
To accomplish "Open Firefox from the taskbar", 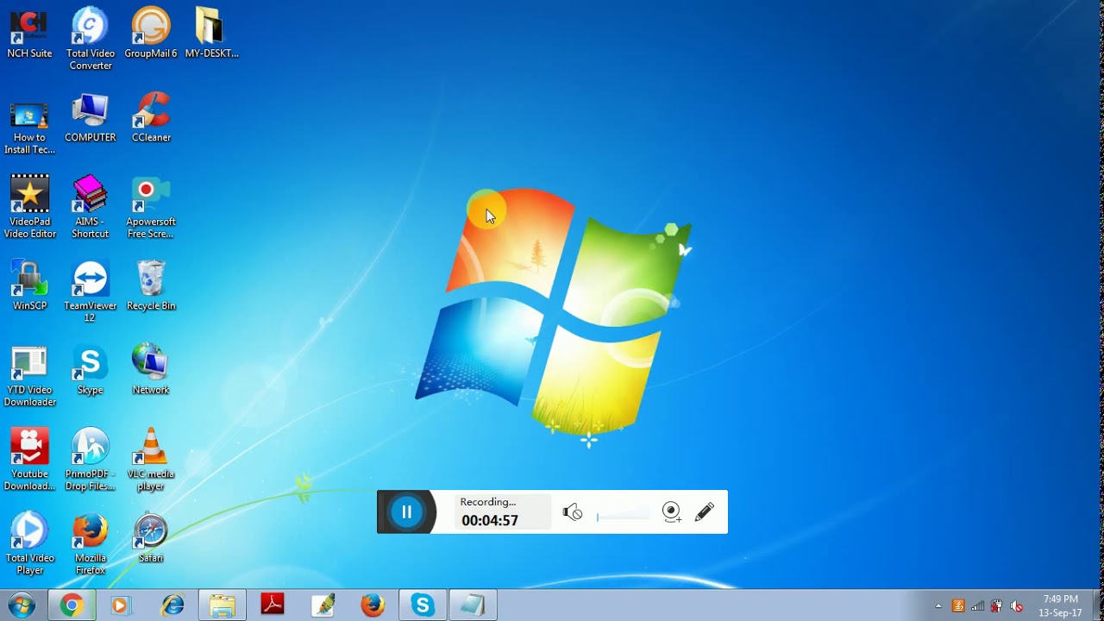I will pos(373,605).
